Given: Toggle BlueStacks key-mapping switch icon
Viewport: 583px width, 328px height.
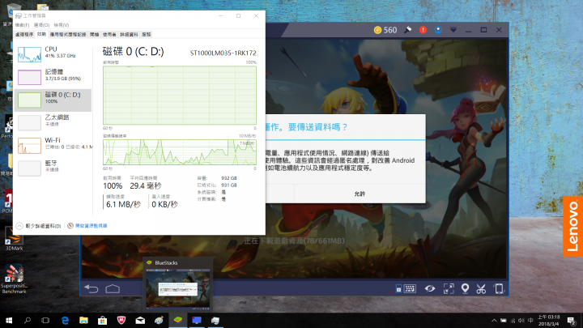Looking at the screenshot, I should [x=398, y=288].
